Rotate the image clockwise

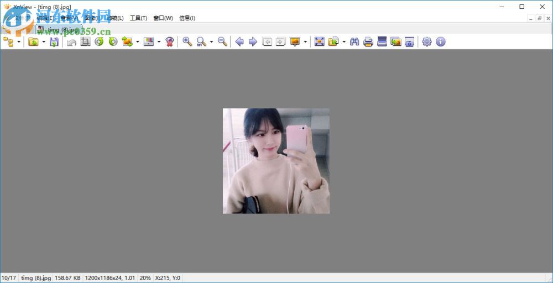click(x=113, y=42)
